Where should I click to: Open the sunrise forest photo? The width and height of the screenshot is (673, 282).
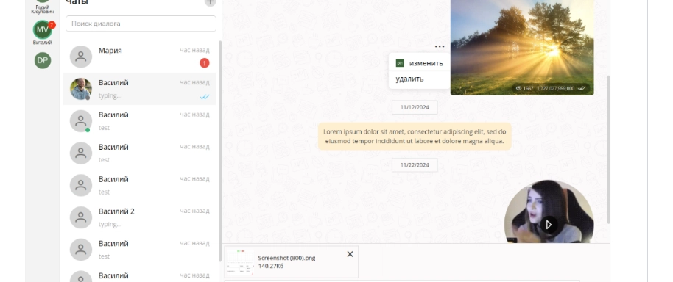pos(522,47)
